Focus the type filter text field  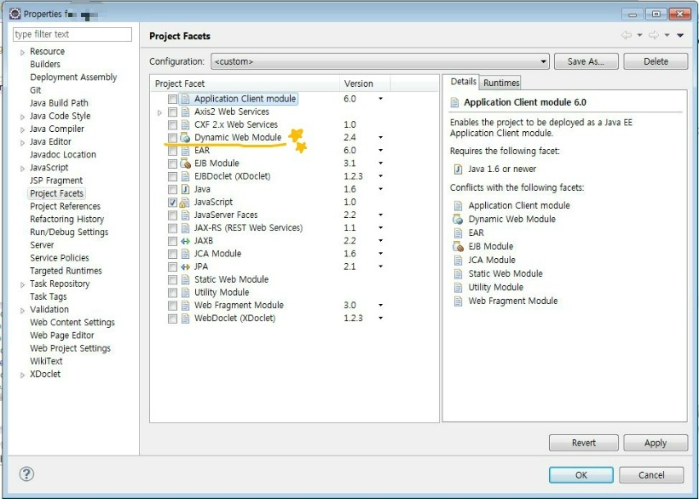[x=72, y=34]
